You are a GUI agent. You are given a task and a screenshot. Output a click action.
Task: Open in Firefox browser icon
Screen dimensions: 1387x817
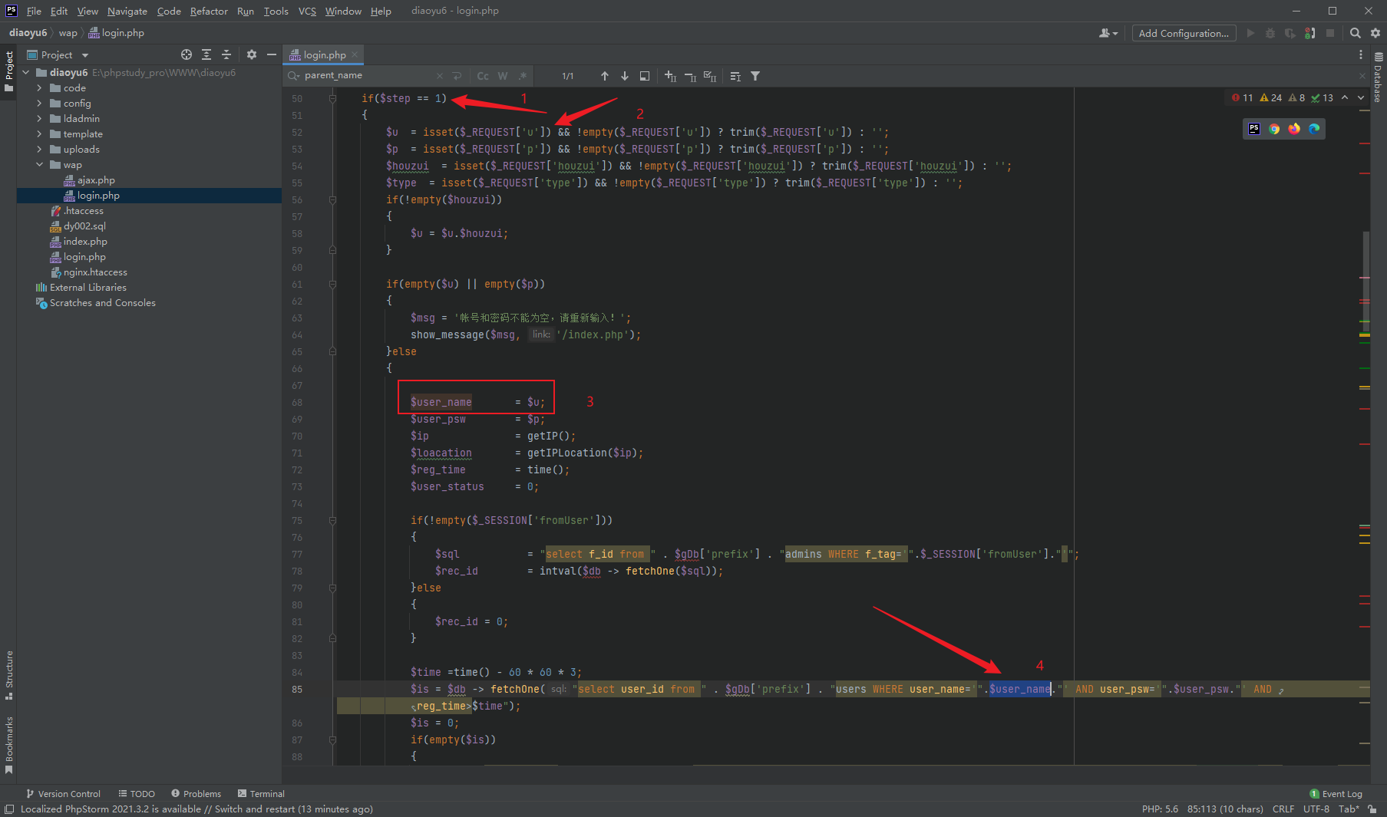1294,129
